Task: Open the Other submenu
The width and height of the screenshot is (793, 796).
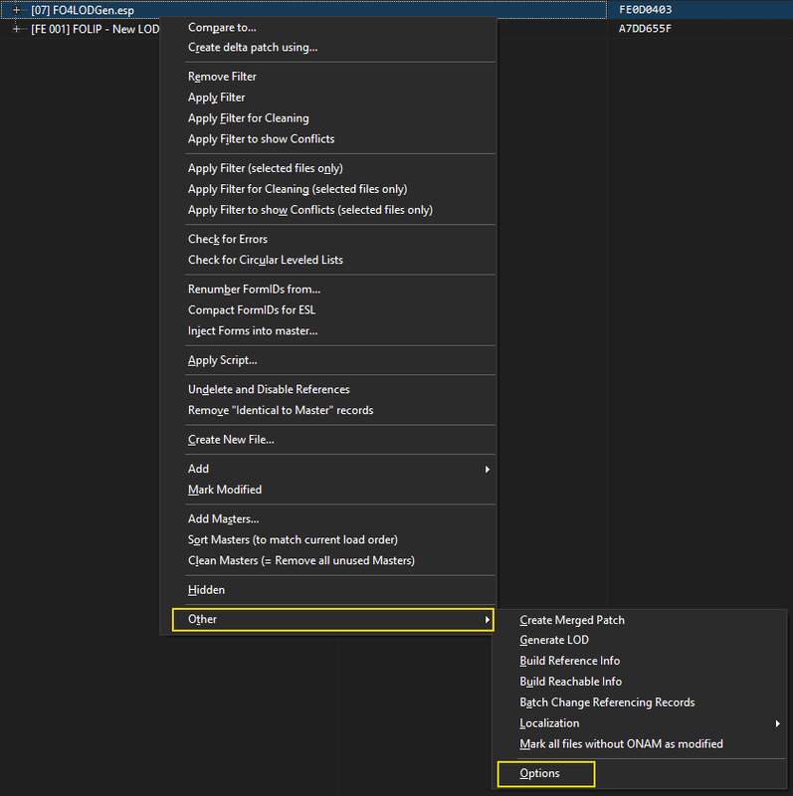Action: pos(333,619)
